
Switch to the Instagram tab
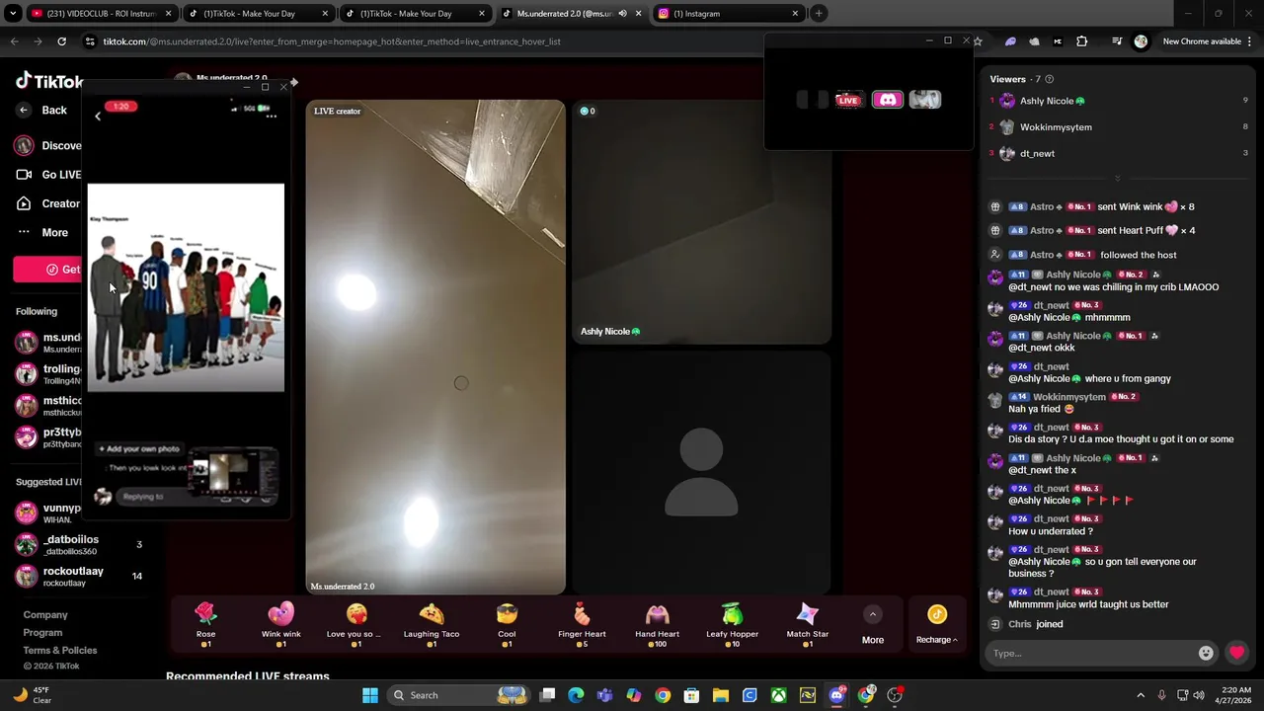tap(729, 14)
